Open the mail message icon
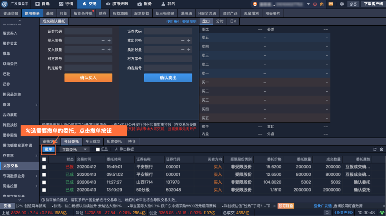Screen dimensions: 386x216 [x=331, y=4]
